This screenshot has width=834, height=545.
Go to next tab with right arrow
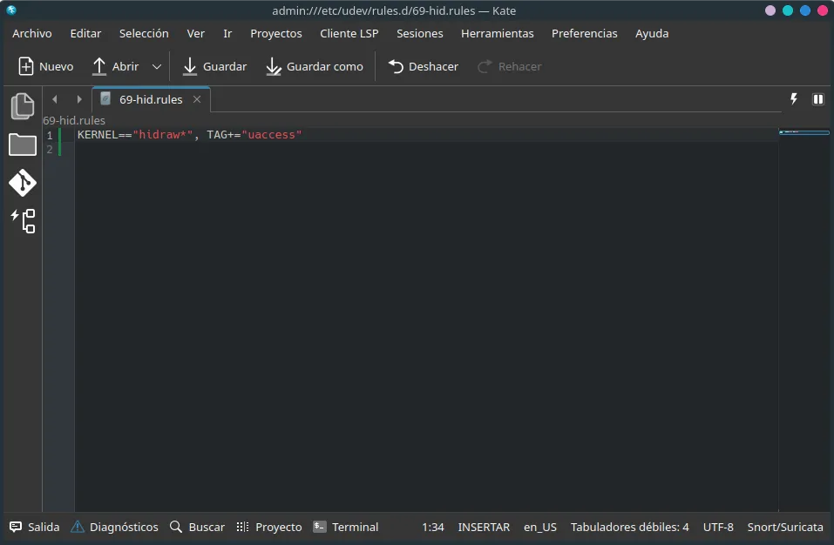[79, 99]
